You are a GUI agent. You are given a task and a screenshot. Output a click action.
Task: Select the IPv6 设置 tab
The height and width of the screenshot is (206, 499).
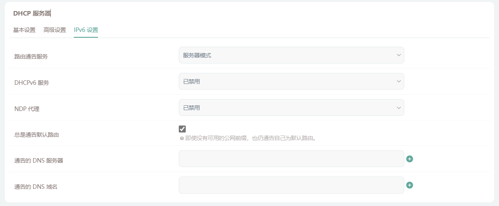tap(86, 30)
